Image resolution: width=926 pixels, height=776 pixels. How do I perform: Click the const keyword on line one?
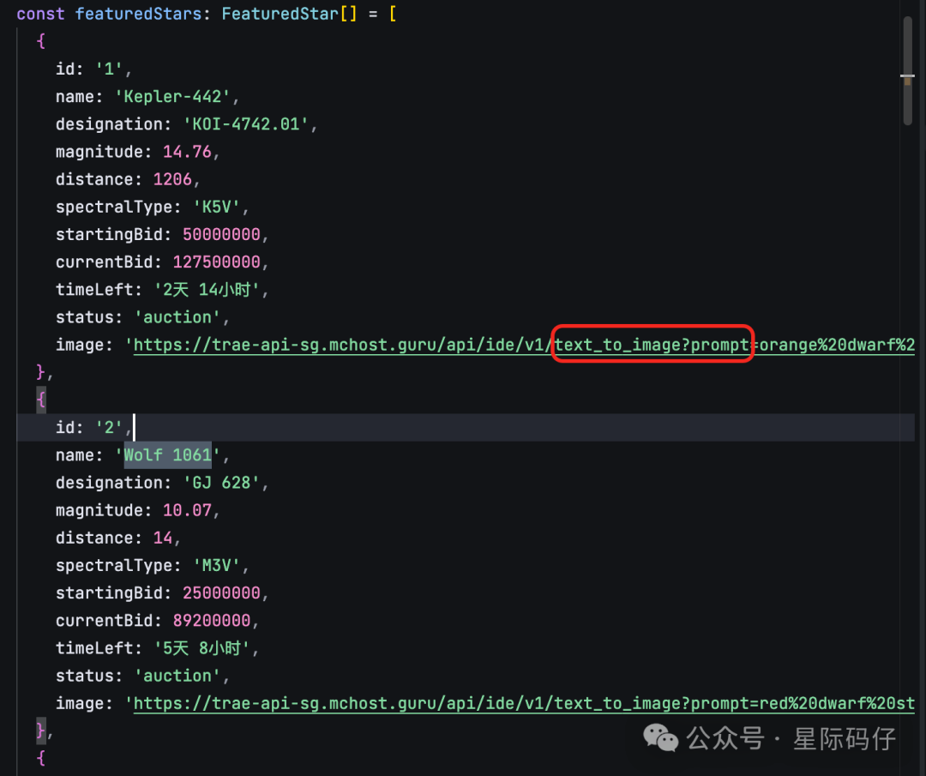click(40, 13)
